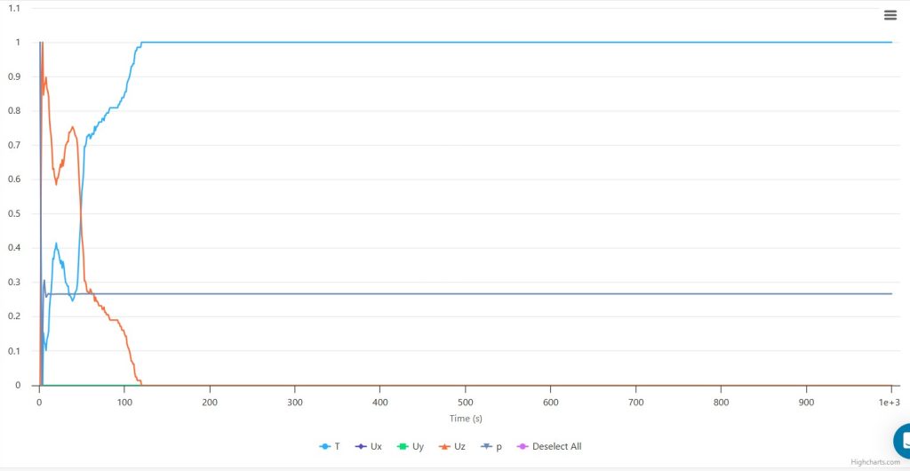Click where the T curve first reaches 1
The image size is (910, 471).
click(x=141, y=43)
